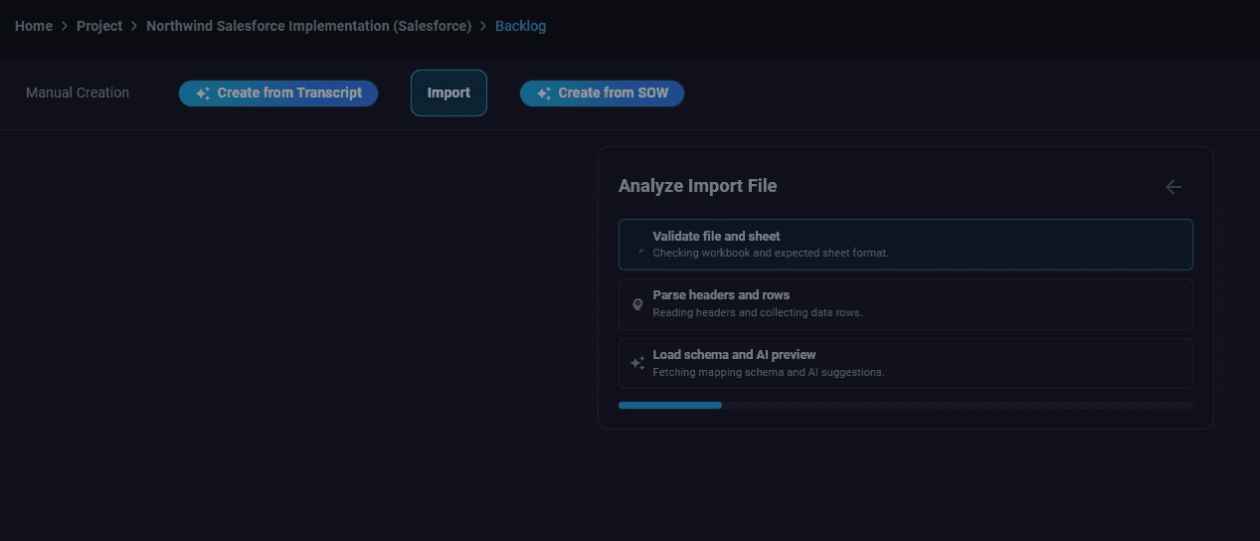
Task: Select the Validate file and sheet step
Action: tap(906, 245)
